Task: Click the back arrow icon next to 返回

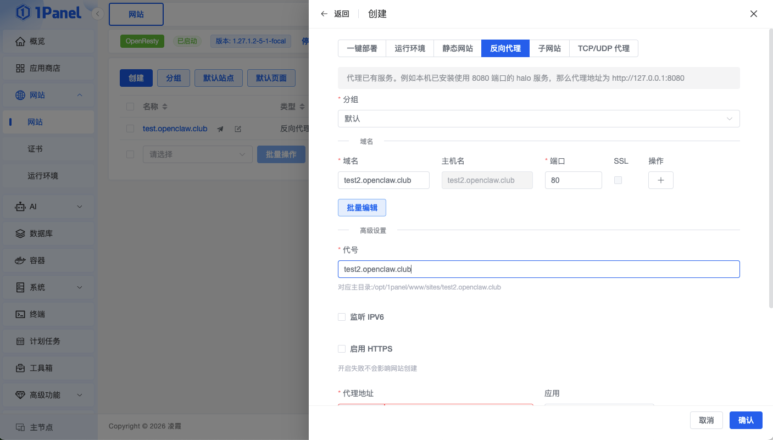Action: (324, 14)
